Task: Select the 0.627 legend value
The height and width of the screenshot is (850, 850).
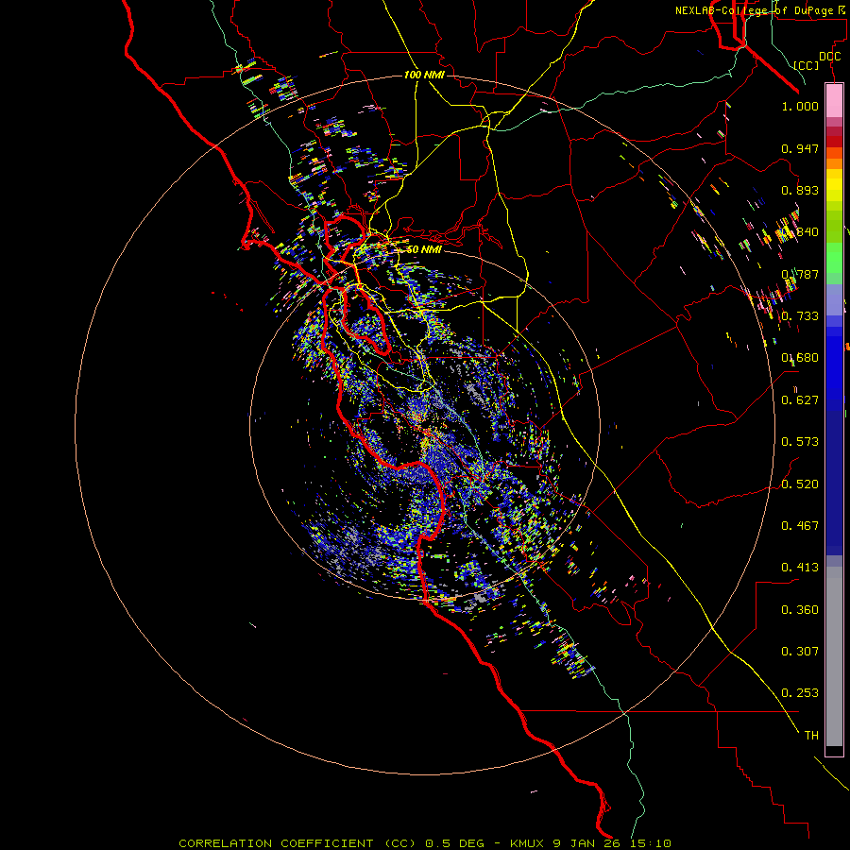Action: 800,400
